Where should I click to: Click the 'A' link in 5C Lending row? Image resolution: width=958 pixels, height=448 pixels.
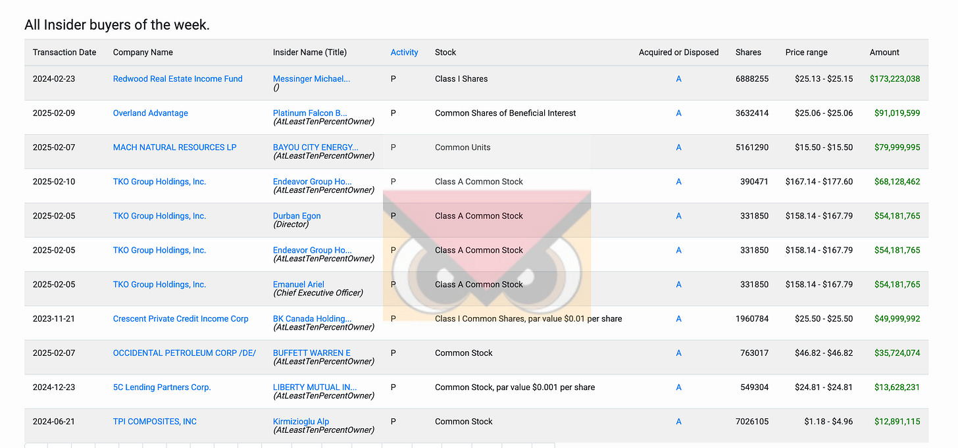coord(678,386)
